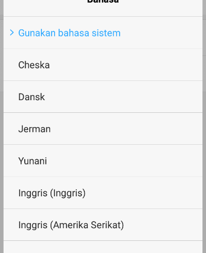
Task: Tap empty space right of Dansk row
Action: pyautogui.click(x=124, y=97)
